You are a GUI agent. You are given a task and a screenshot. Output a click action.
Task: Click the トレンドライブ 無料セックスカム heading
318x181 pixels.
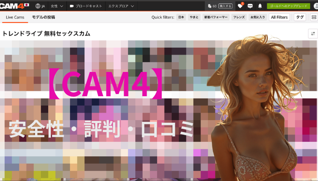[46, 34]
